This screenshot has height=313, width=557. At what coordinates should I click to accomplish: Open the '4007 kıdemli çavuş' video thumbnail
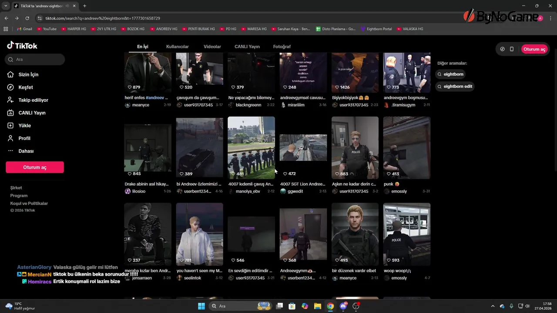tap(251, 148)
